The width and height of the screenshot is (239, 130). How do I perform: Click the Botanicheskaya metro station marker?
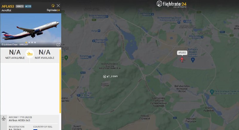coord(107,16)
